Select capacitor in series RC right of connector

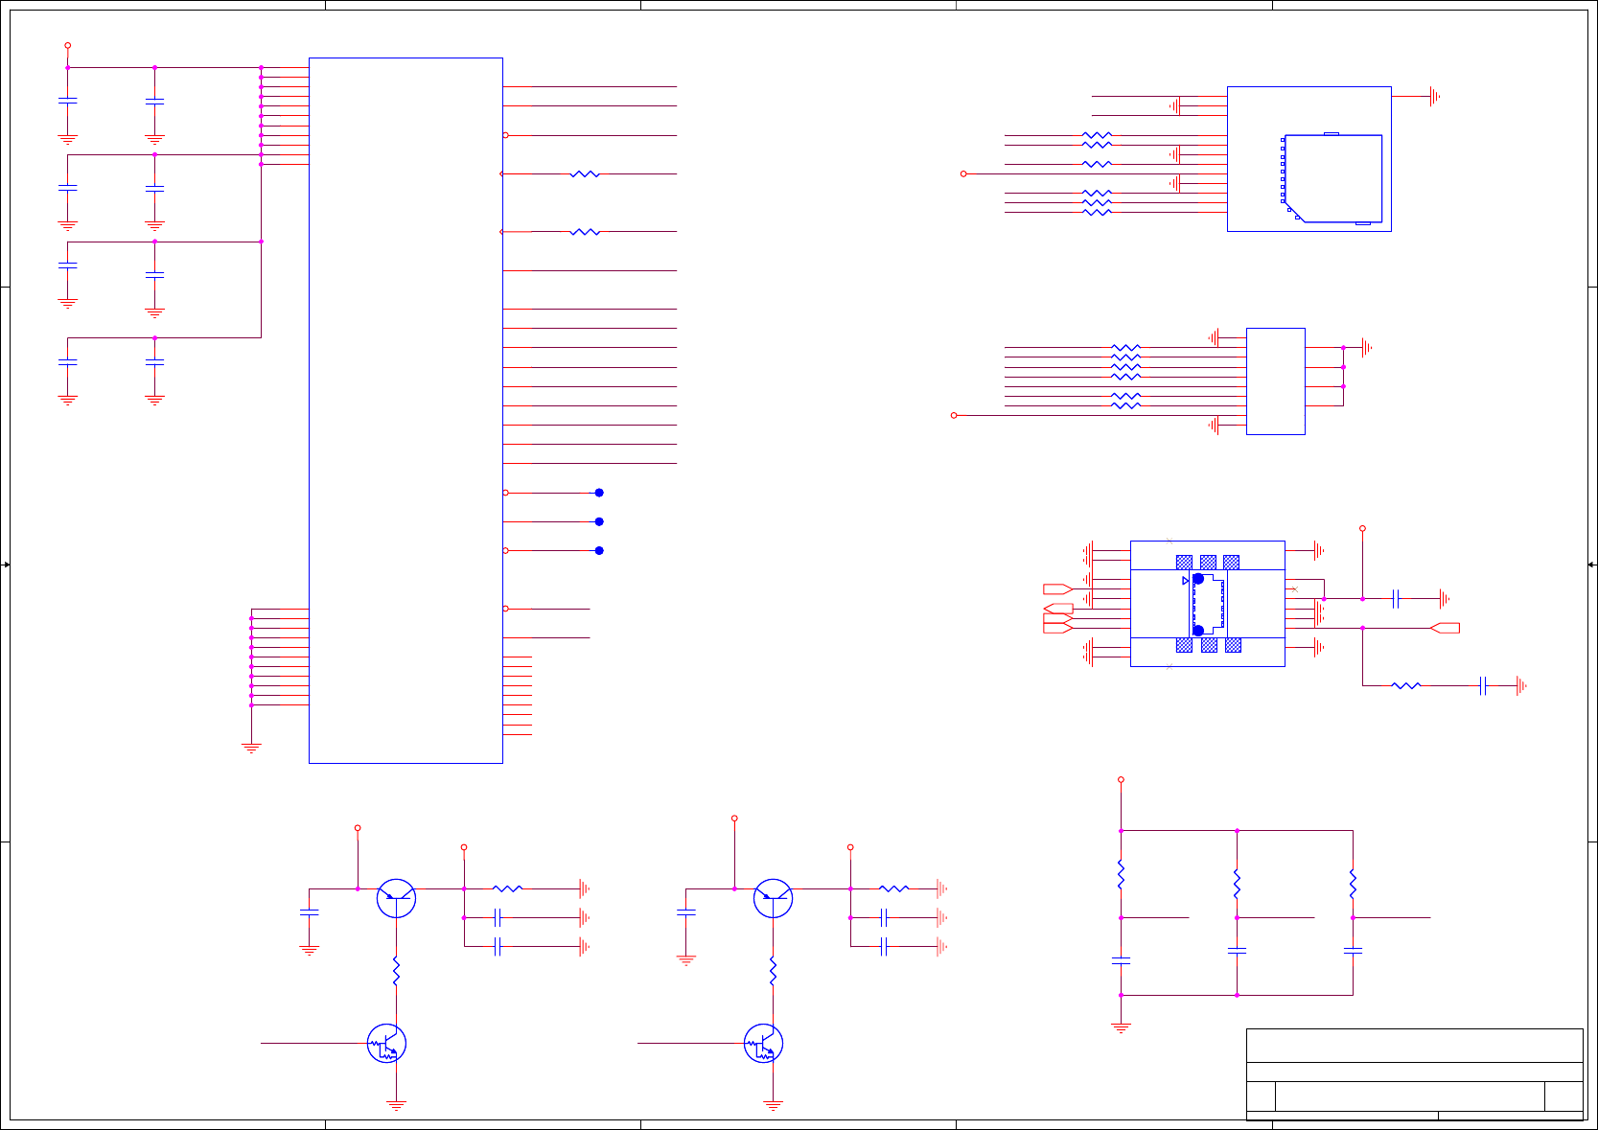point(1483,685)
